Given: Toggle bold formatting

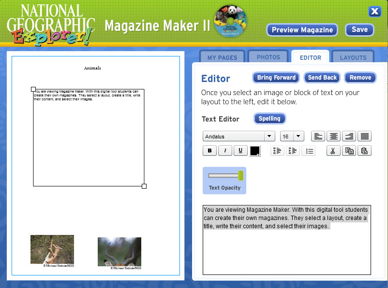Looking at the screenshot, I should (209, 151).
